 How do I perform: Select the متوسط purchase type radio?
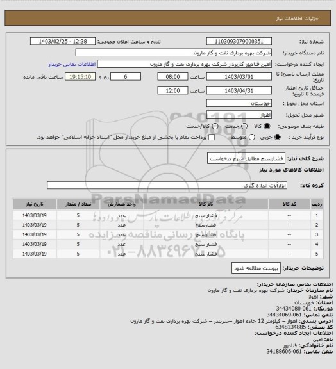[252, 137]
